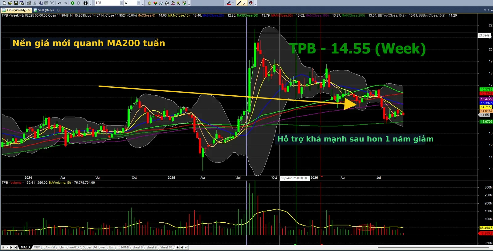
Task: Select the Sheet 10 tab
Action: (166, 247)
